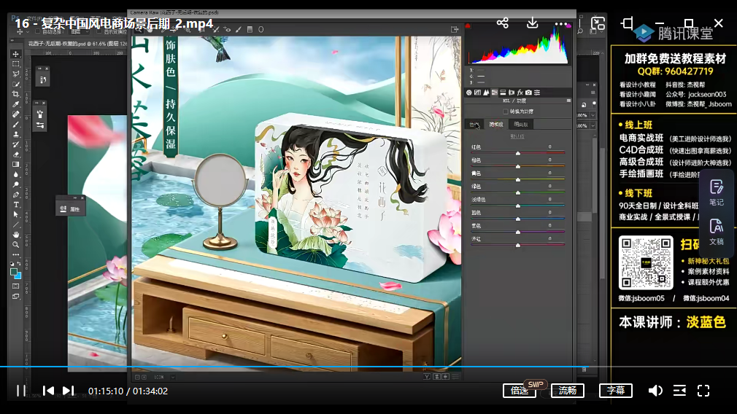Select the Horizontal Type tool

[x=16, y=205]
